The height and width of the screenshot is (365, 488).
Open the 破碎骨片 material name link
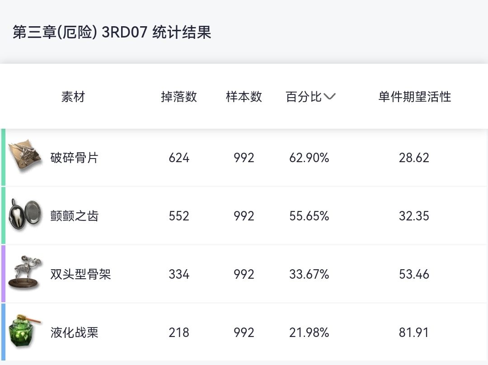[74, 158]
